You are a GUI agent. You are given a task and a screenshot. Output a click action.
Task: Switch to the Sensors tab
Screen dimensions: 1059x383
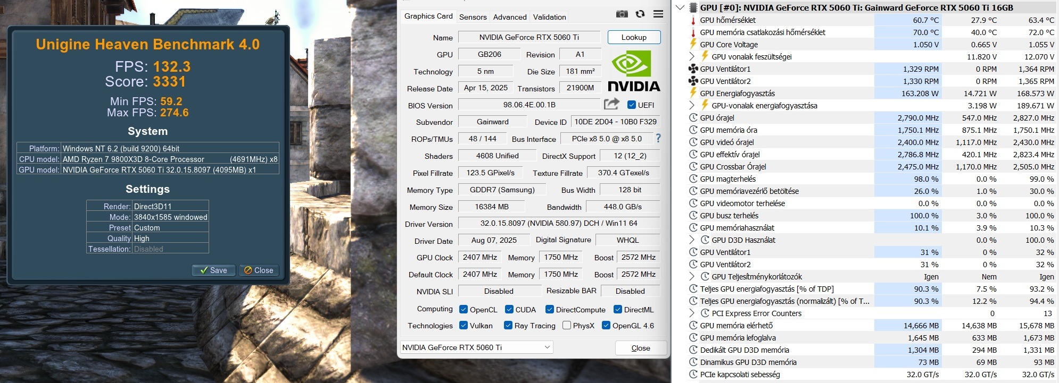coord(473,17)
